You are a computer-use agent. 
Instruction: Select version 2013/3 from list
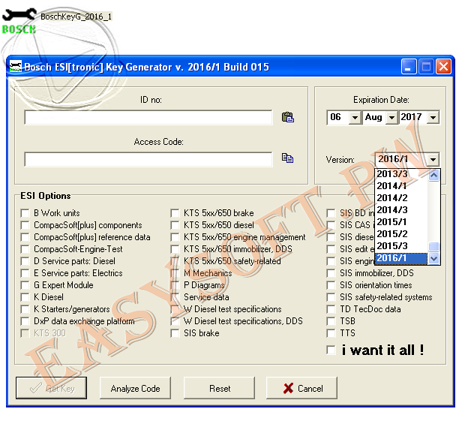pos(401,174)
